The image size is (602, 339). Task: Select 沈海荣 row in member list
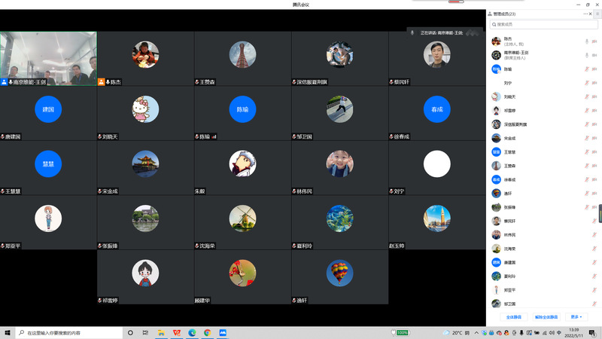543,249
